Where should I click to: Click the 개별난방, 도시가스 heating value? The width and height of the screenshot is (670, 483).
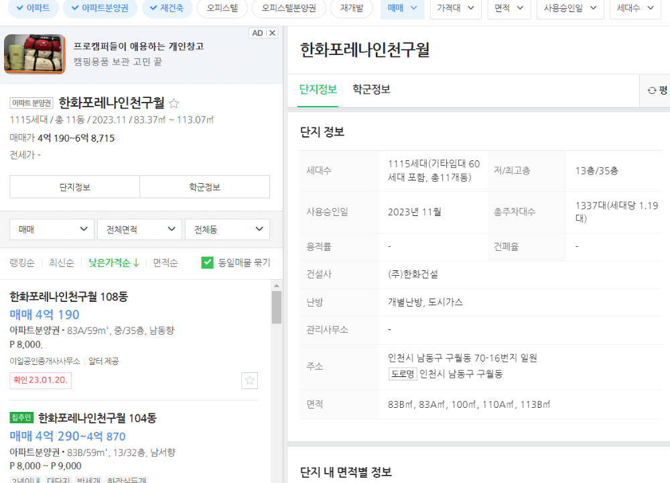tap(425, 302)
